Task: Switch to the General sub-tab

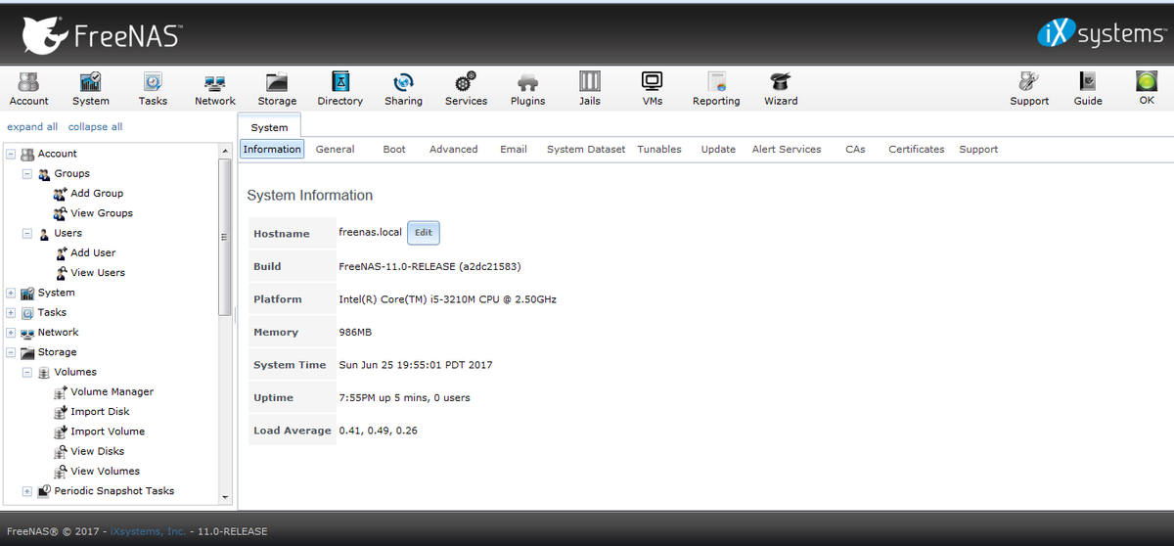Action: pyautogui.click(x=335, y=149)
